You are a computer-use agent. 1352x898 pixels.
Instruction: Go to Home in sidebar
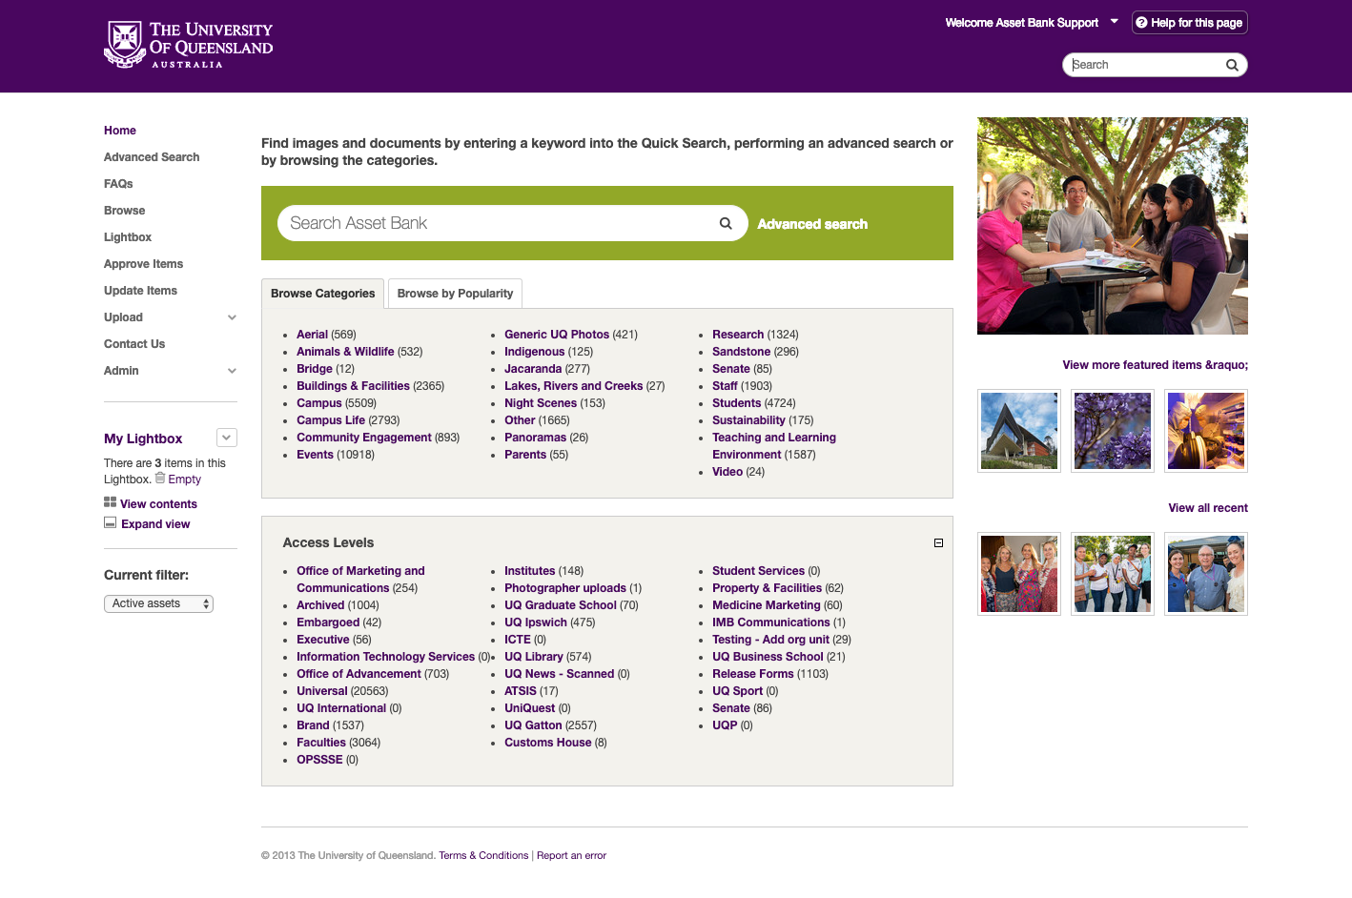tap(120, 131)
